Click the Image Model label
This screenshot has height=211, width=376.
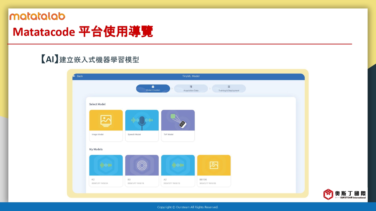pos(98,134)
